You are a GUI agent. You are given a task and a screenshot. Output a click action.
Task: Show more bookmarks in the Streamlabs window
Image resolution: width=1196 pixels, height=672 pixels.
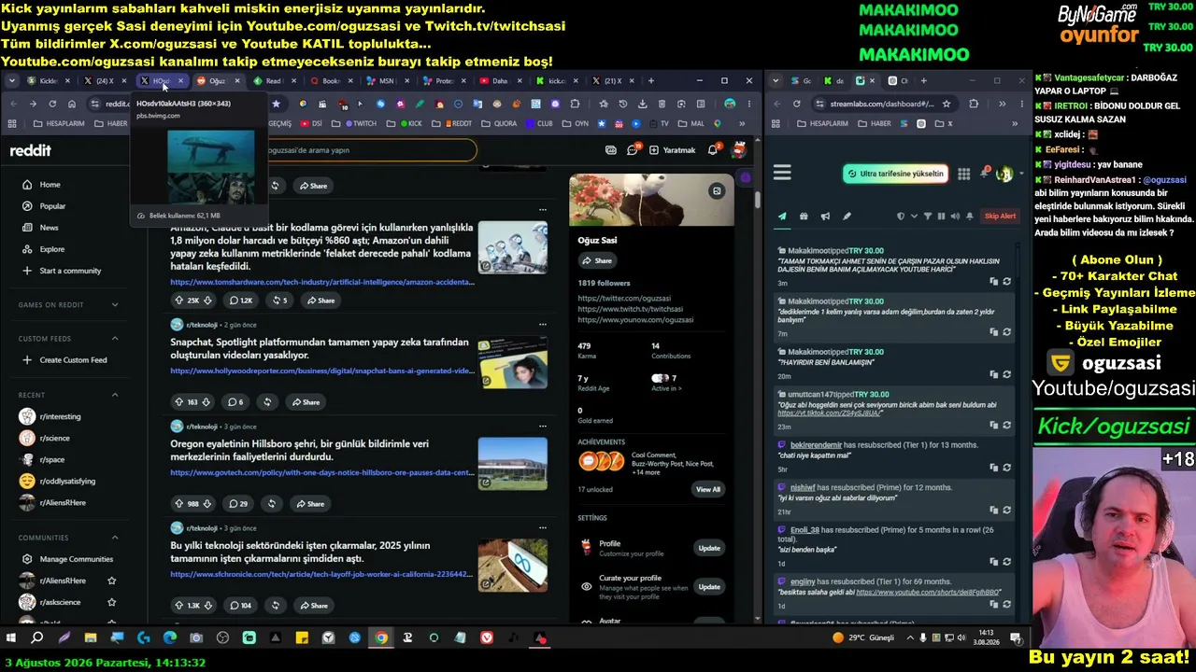click(x=1015, y=123)
